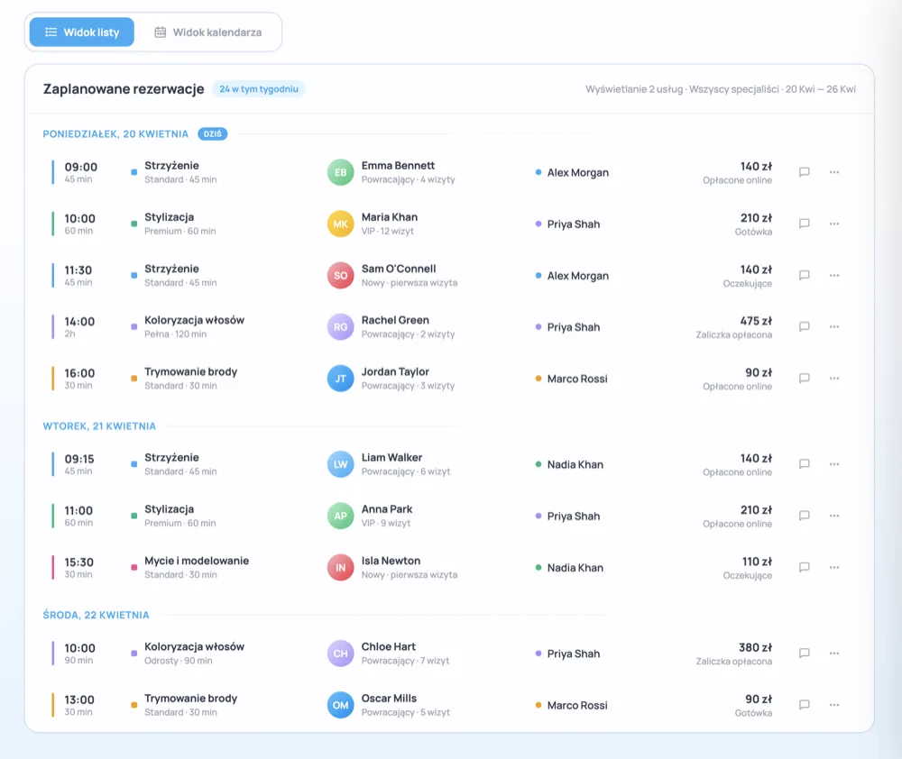This screenshot has width=902, height=759.
Task: Click 'Trymowanie brody' at 13:00
Action: click(191, 699)
